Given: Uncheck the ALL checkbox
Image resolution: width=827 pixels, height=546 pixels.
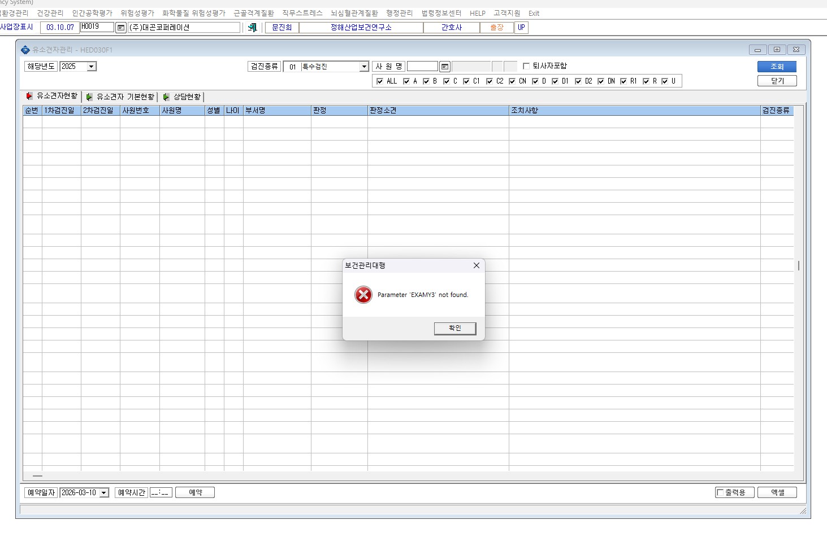Looking at the screenshot, I should [380, 81].
